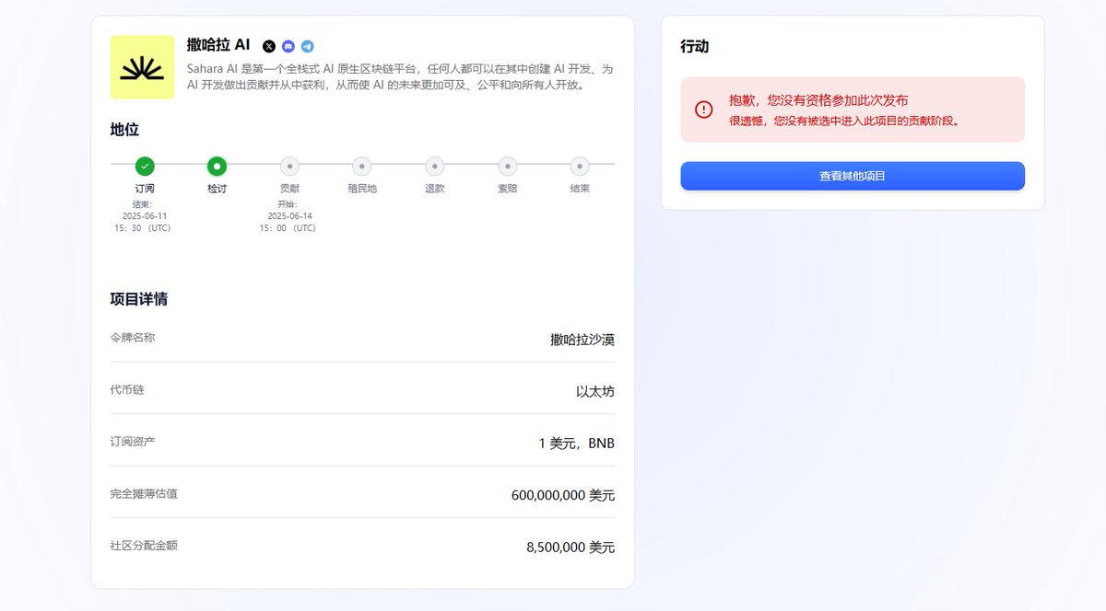Image resolution: width=1106 pixels, height=611 pixels.
Task: Click the 代币链 row label
Action: (x=127, y=390)
